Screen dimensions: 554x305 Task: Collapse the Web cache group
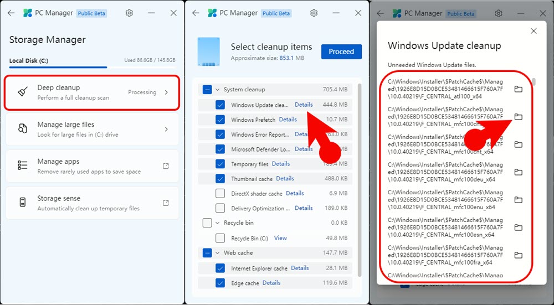tap(218, 253)
